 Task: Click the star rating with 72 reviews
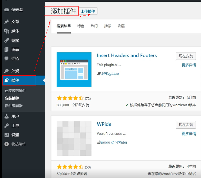click(70, 98)
